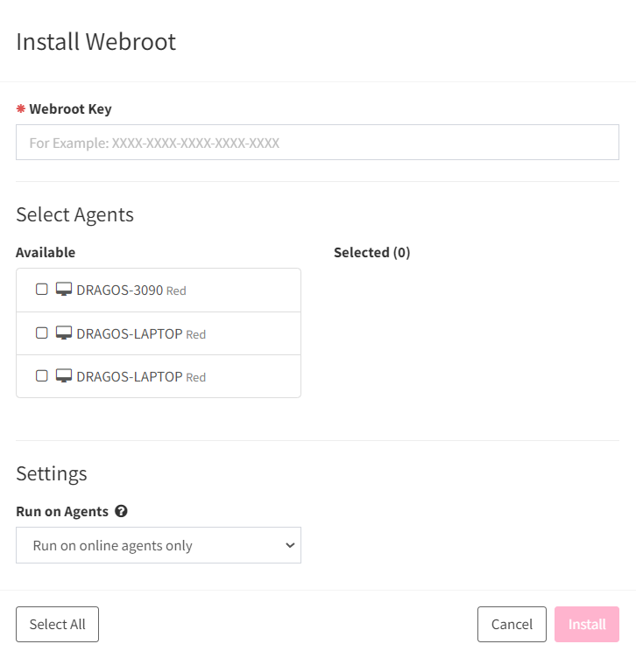Click the chevron arrow of the Run on Agents select
The image size is (636, 658).
tap(290, 545)
